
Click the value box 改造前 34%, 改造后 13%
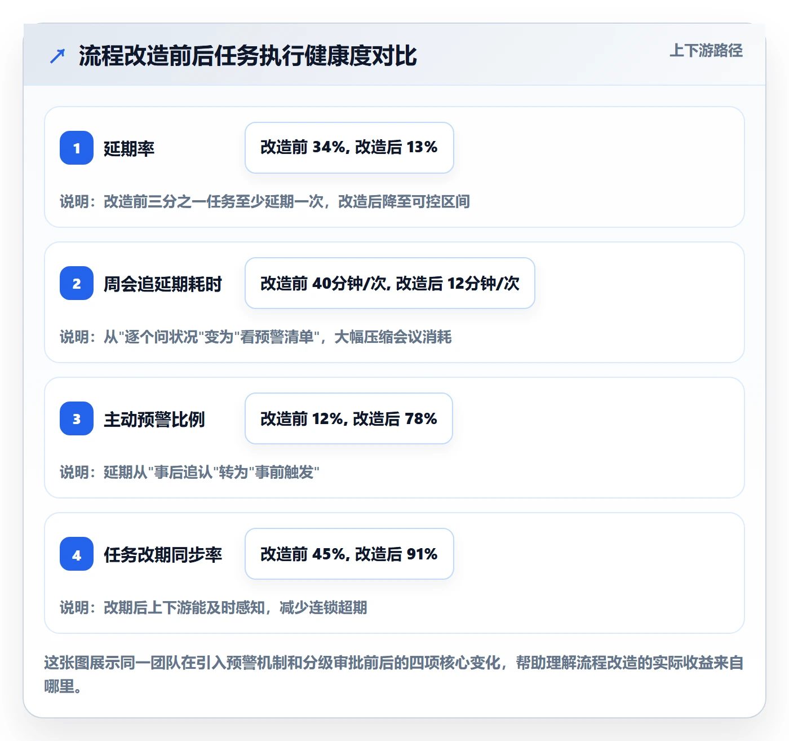(349, 148)
